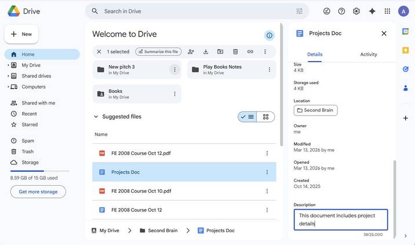Click Summarize this file

(158, 52)
